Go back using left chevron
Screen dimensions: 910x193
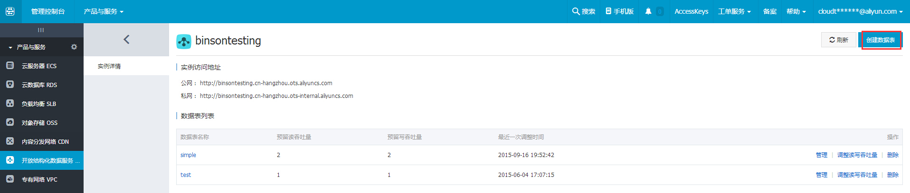coord(126,40)
